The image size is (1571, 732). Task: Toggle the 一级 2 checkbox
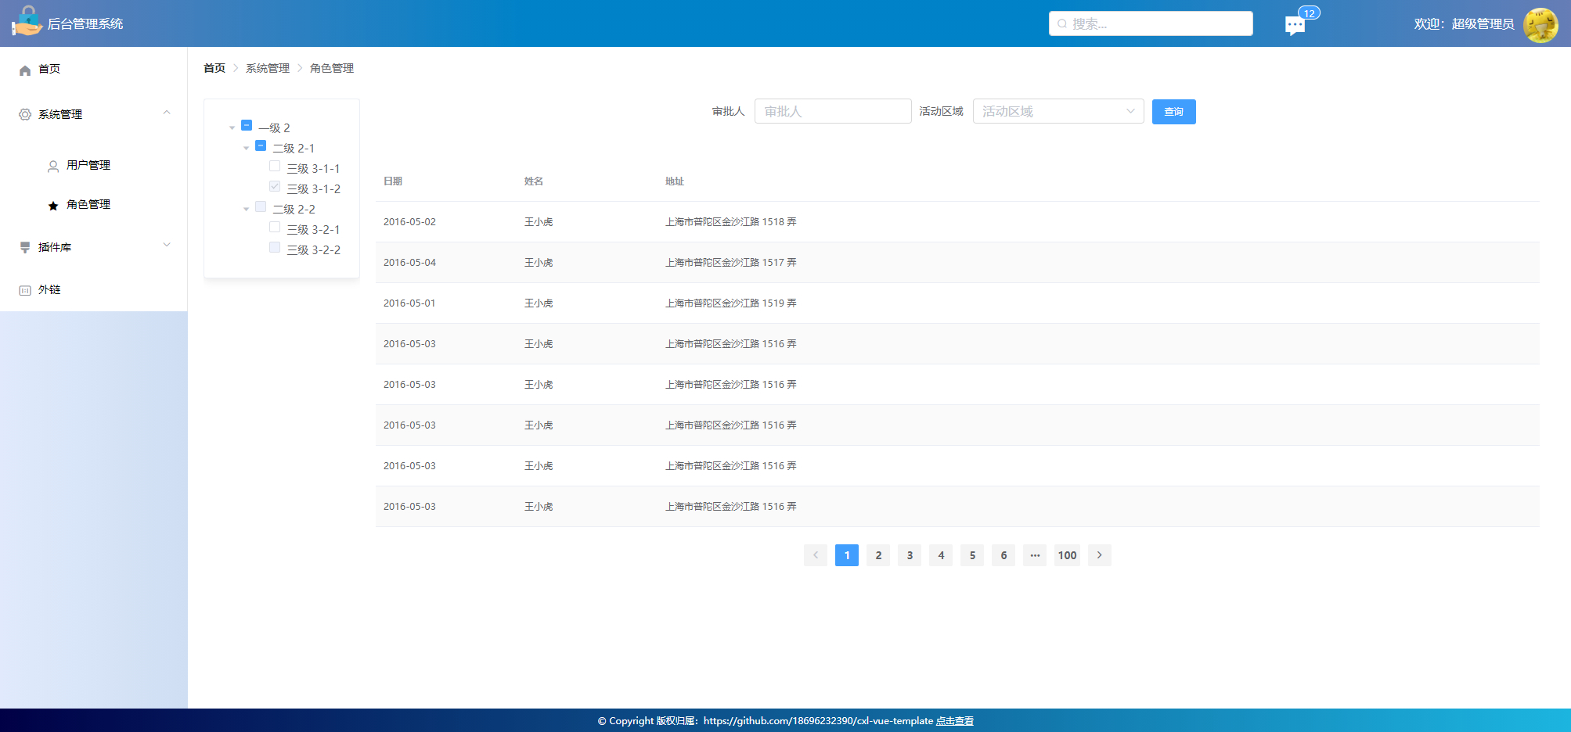(x=247, y=125)
